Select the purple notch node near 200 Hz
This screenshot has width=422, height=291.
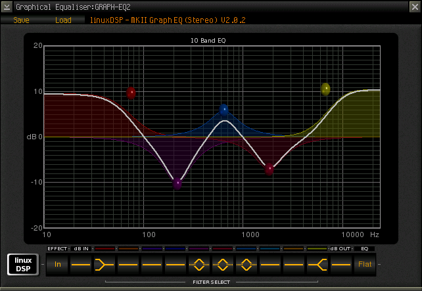[x=177, y=183]
